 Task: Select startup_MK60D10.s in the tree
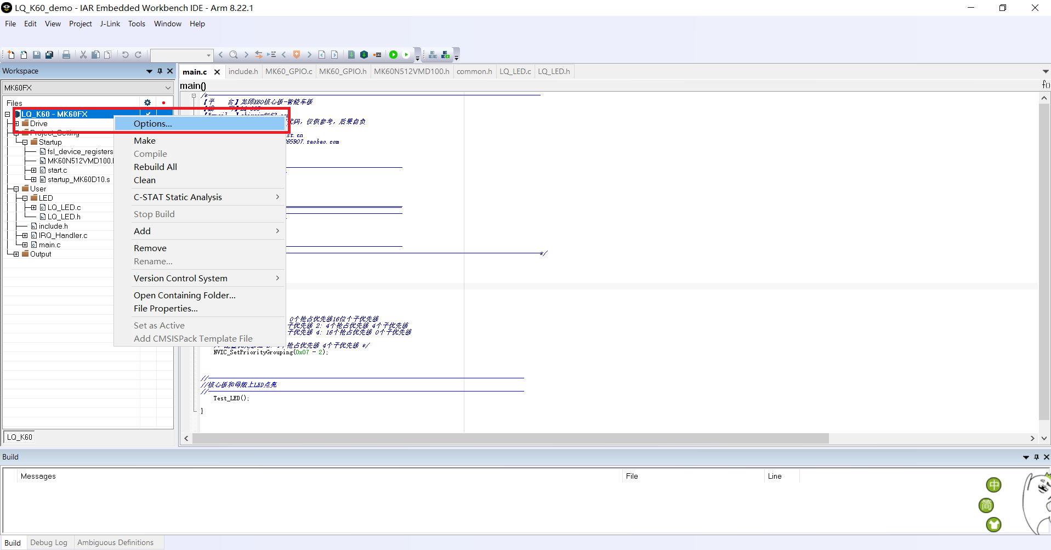(x=78, y=179)
